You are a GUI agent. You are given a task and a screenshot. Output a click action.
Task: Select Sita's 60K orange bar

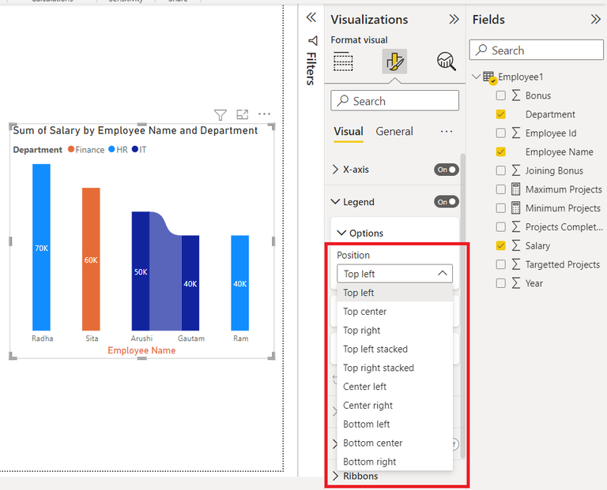pyautogui.click(x=91, y=260)
